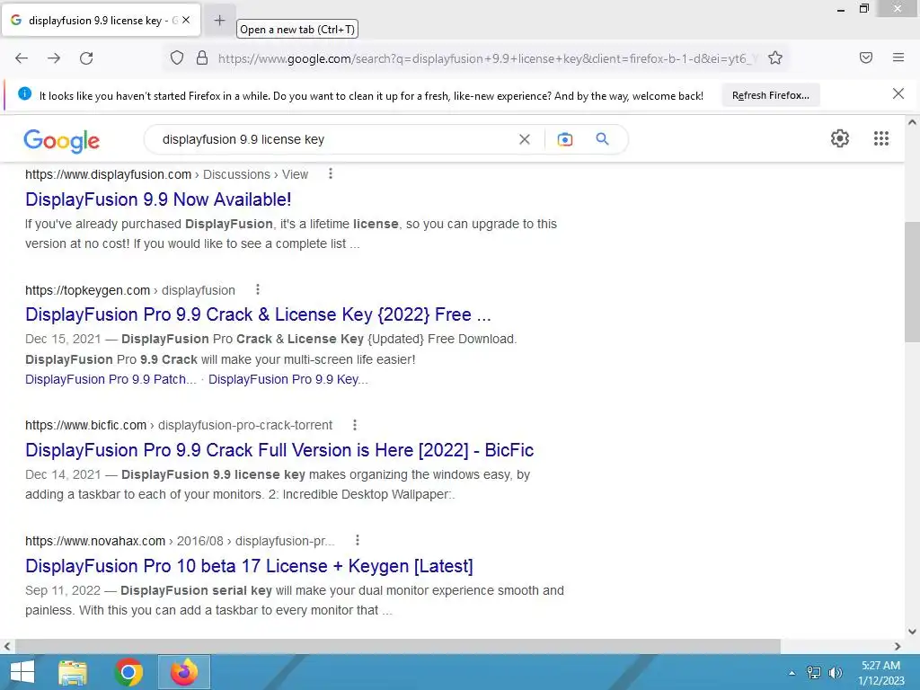Click the vertical scrollbar thumb
This screenshot has height=690, width=920.
912,281
